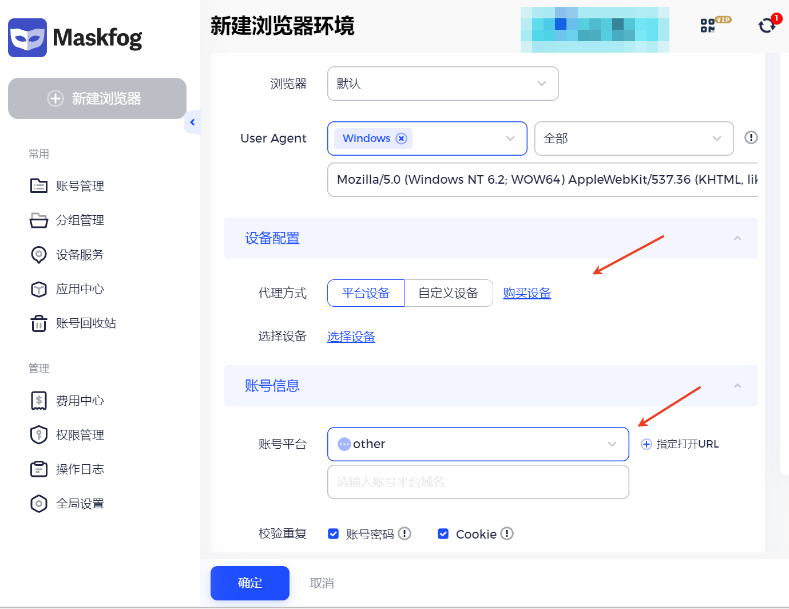Click the 分组管理 folder icon

[x=39, y=220]
